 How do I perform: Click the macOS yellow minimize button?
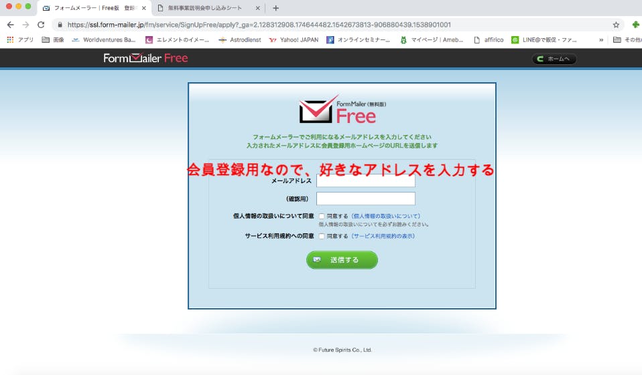click(18, 6)
